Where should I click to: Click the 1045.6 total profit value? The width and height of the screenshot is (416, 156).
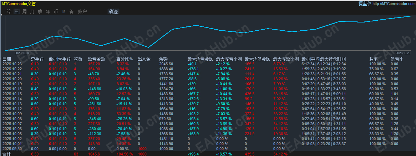click(x=95, y=154)
